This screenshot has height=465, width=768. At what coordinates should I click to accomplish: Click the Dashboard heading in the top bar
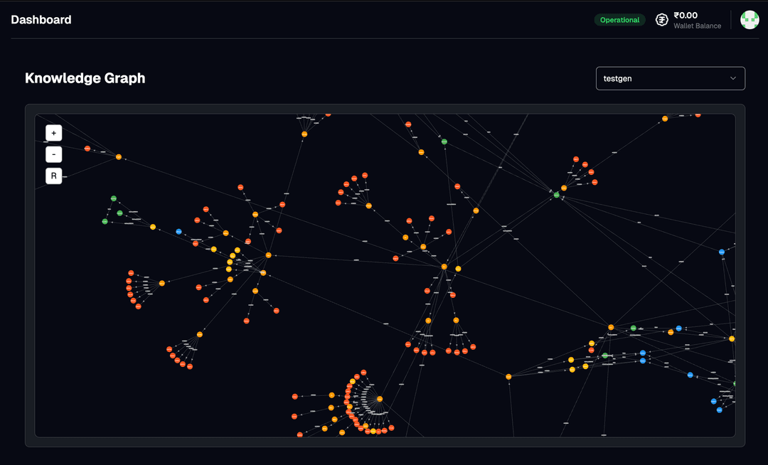[41, 19]
